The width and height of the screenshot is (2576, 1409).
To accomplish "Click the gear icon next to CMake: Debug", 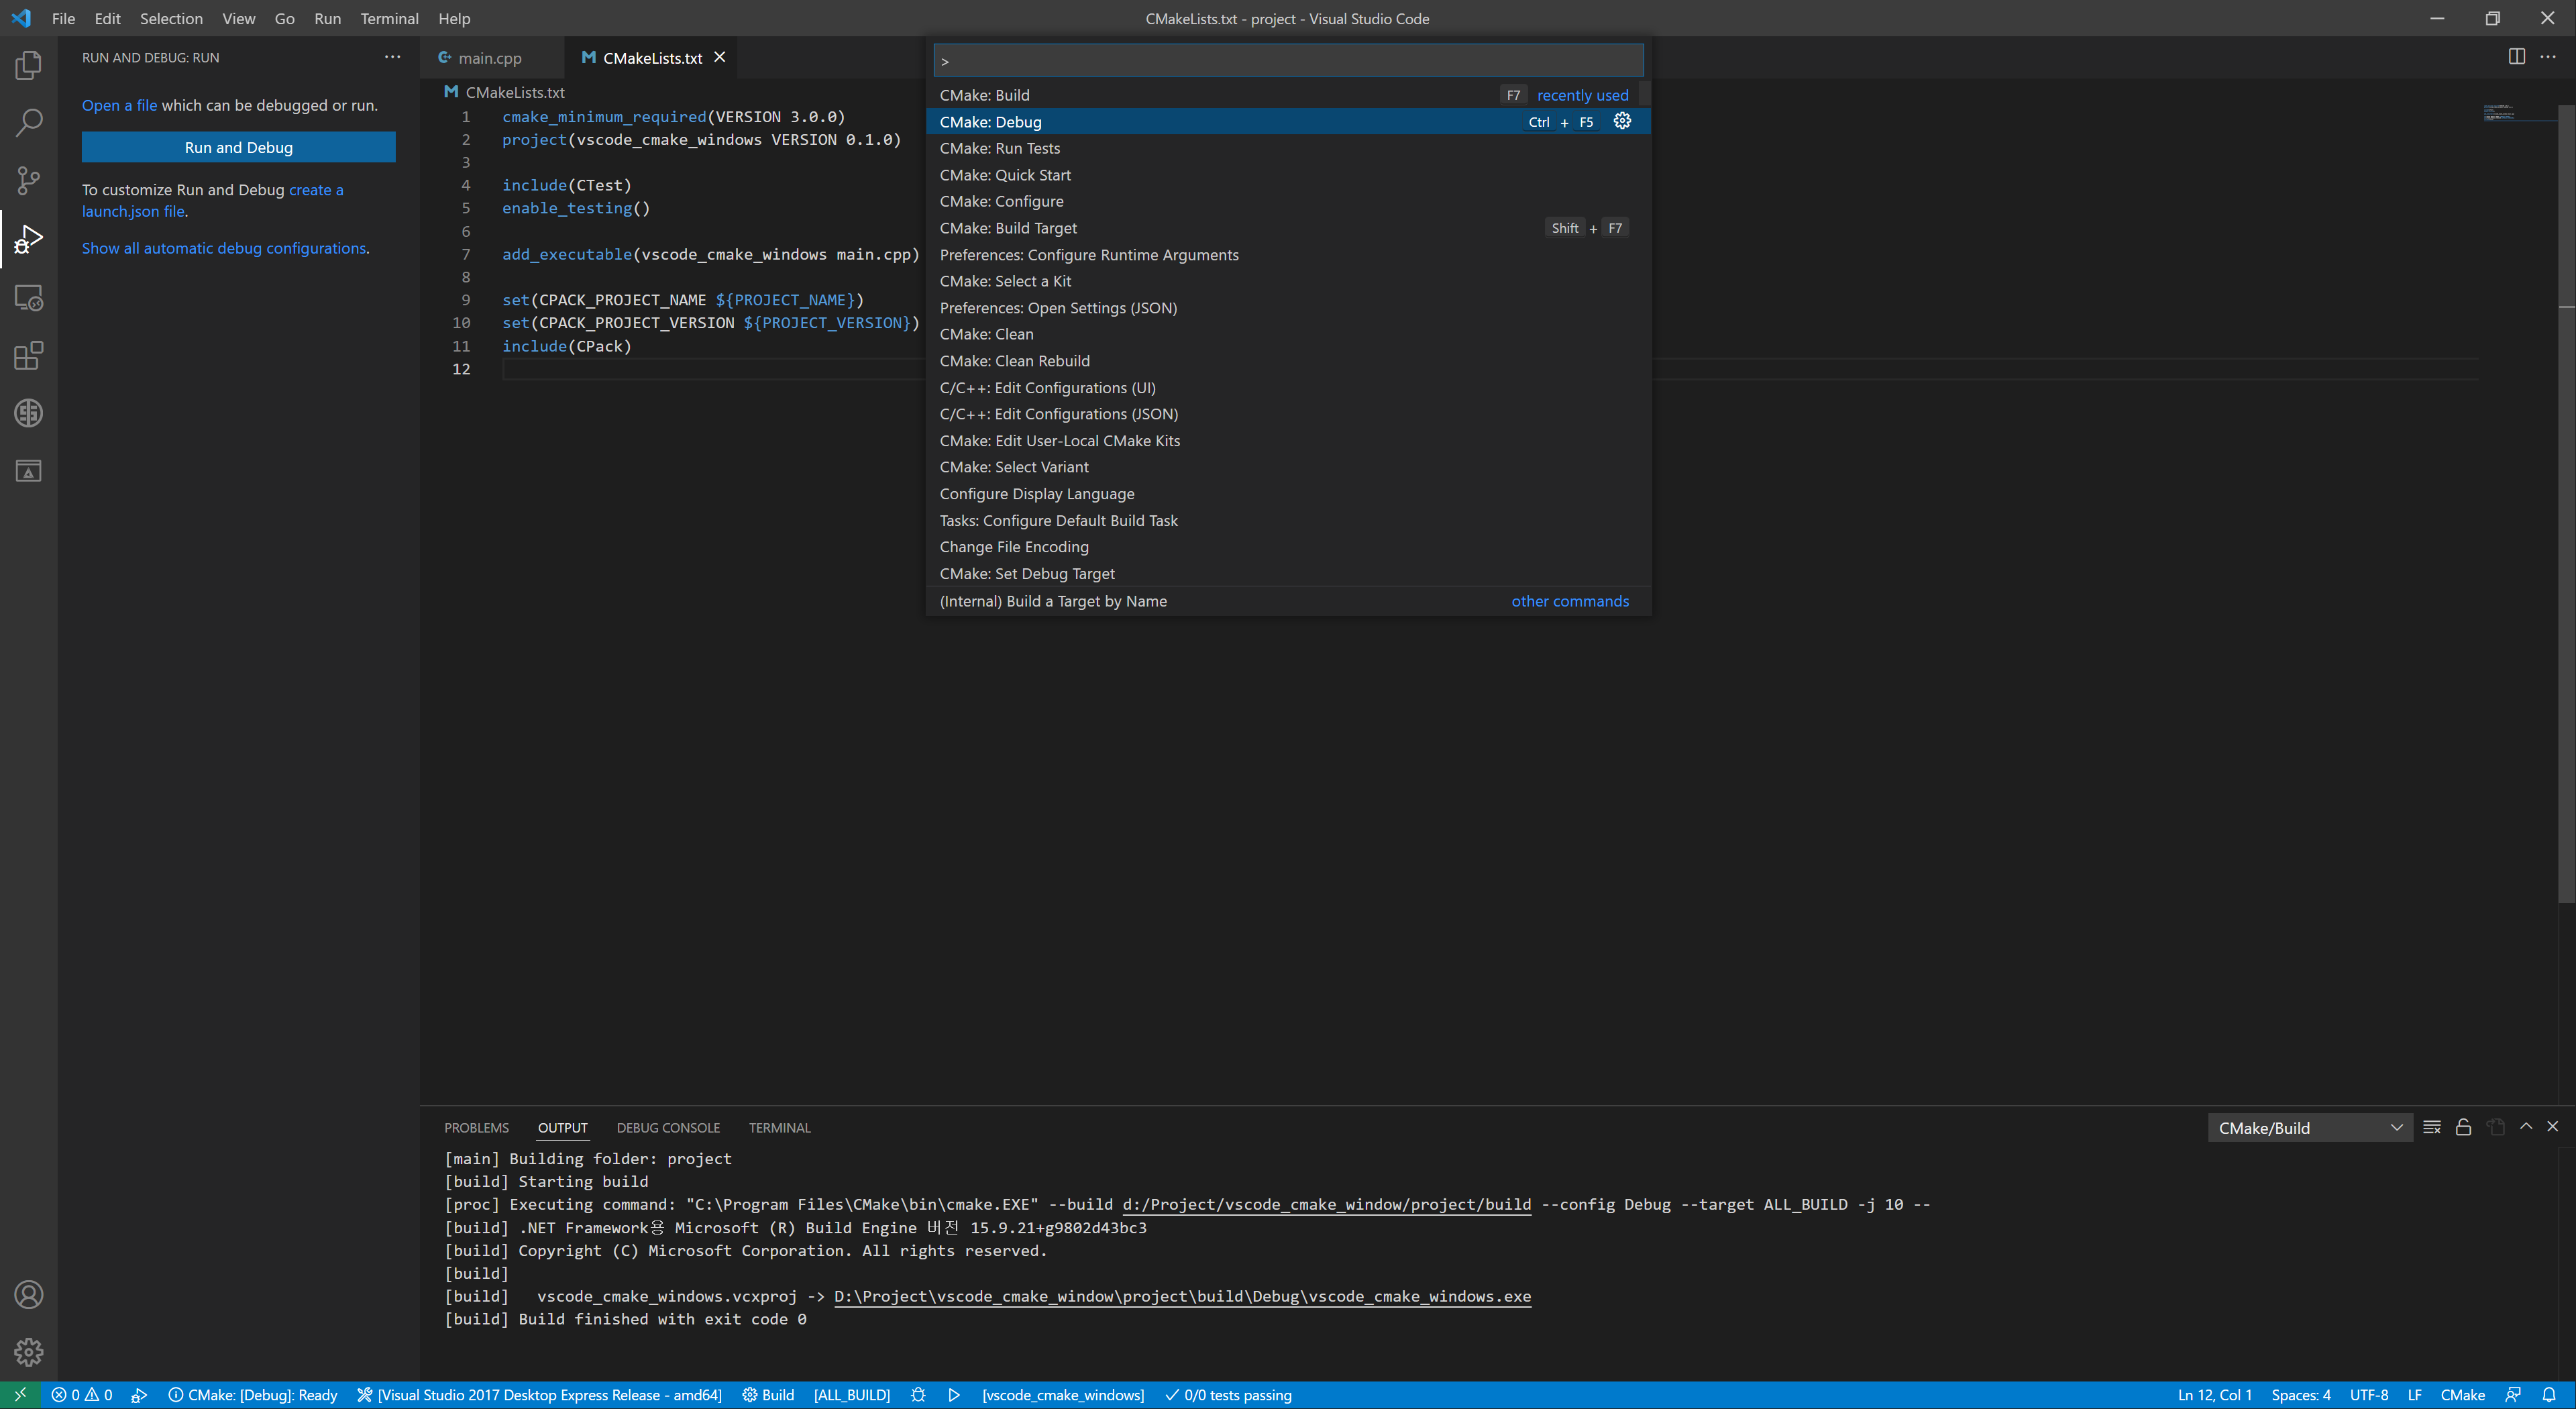I will coord(1622,121).
